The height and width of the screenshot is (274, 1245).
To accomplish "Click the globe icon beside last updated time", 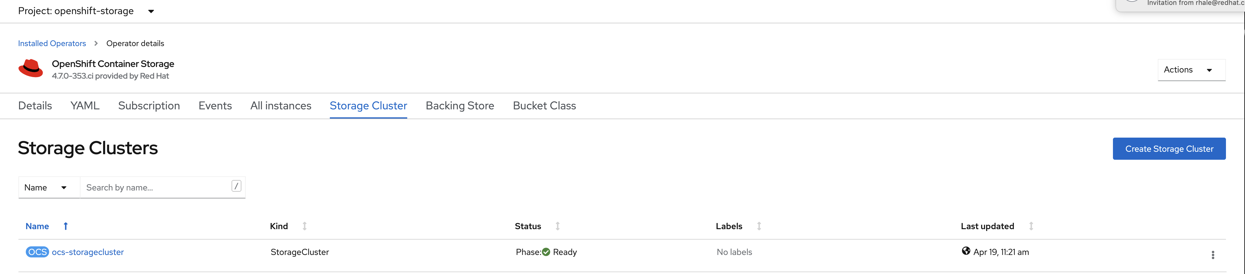I will (966, 251).
